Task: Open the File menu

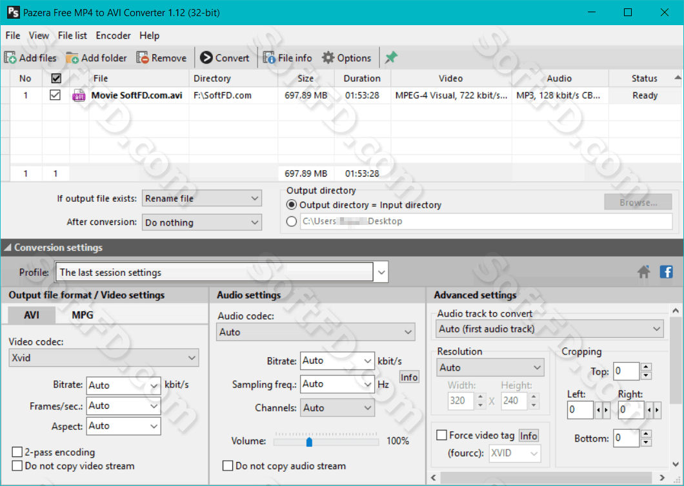Action: pos(13,35)
